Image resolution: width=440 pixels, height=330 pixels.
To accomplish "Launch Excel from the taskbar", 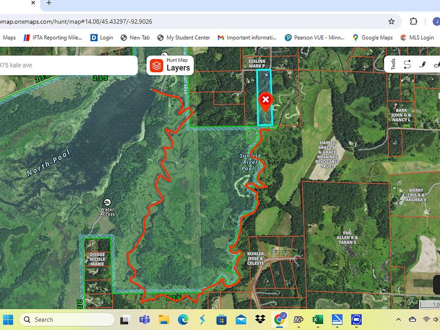I will (x=317, y=319).
